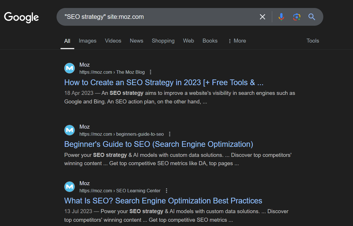This screenshot has height=226, width=353.
Task: Select the All results tab
Action: click(67, 41)
